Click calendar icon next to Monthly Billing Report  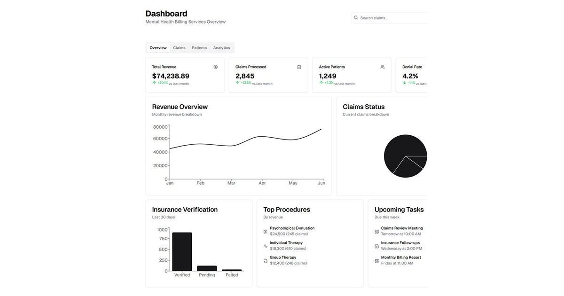(376, 260)
